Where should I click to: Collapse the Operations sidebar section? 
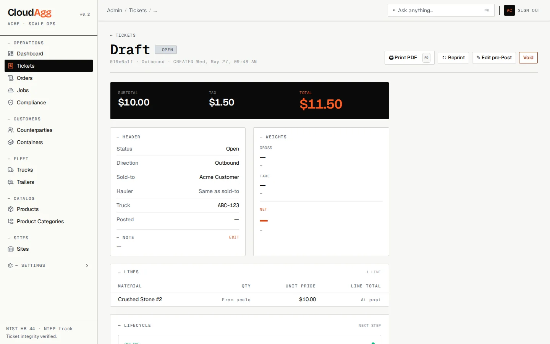coord(26,43)
